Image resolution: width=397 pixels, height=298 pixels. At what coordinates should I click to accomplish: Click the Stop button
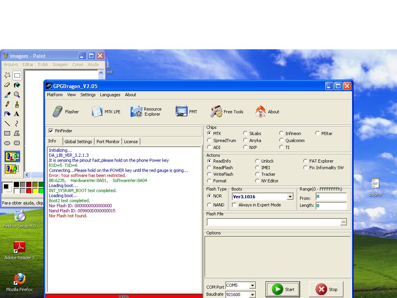pyautogui.click(x=326, y=289)
